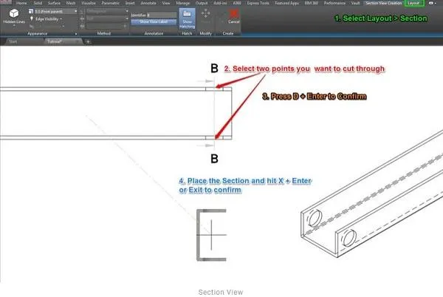Click the Edge Visibility lightbulb icon
Screen dimensions: 443x297
[x=31, y=19]
